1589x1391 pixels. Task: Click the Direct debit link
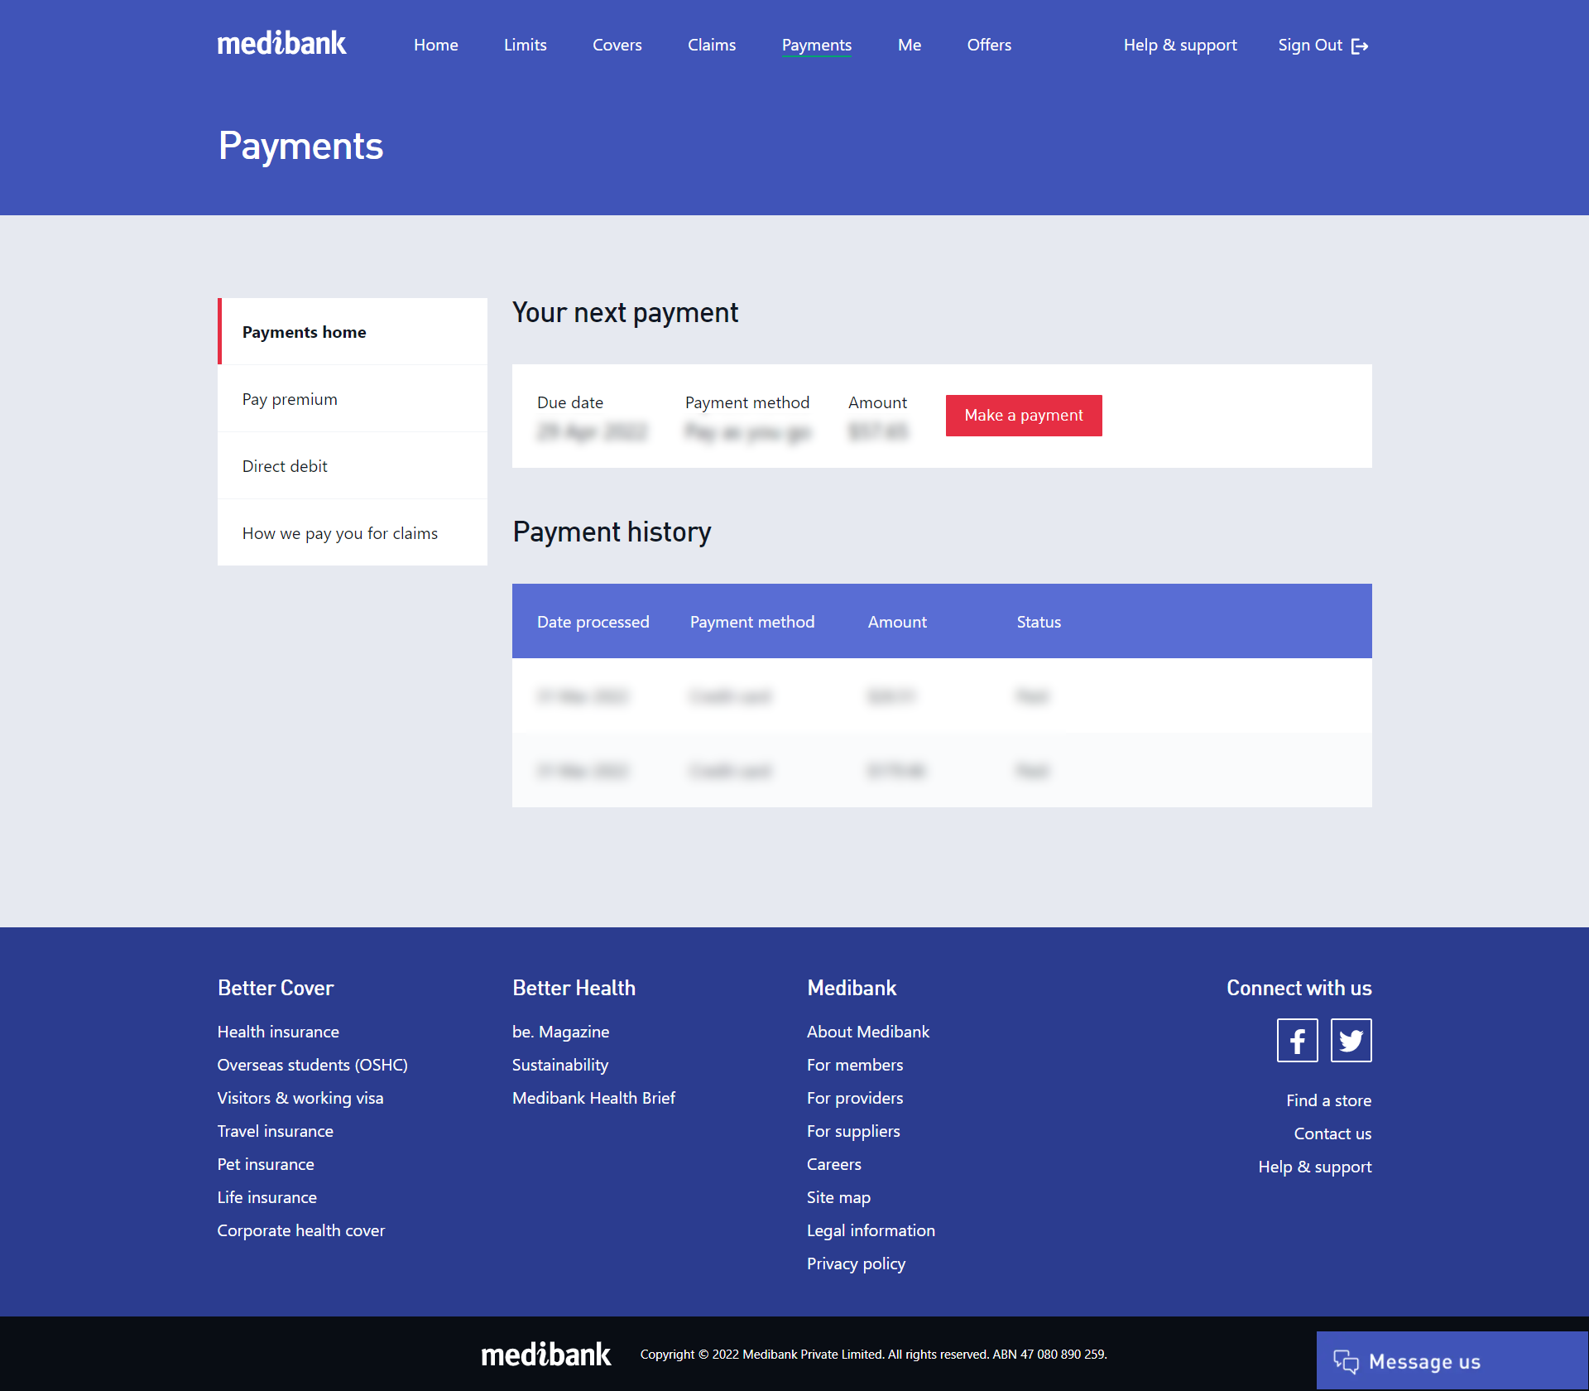(x=282, y=466)
